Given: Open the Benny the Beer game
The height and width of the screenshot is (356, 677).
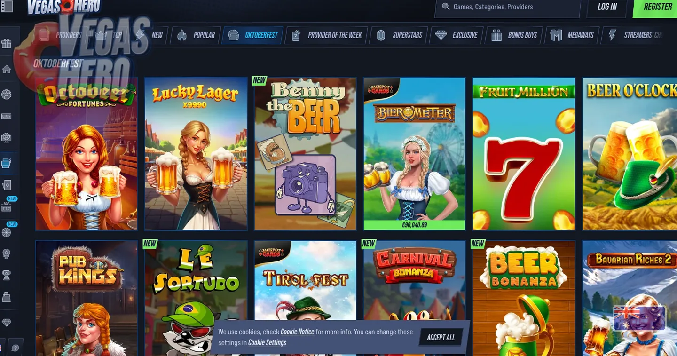Looking at the screenshot, I should point(305,154).
